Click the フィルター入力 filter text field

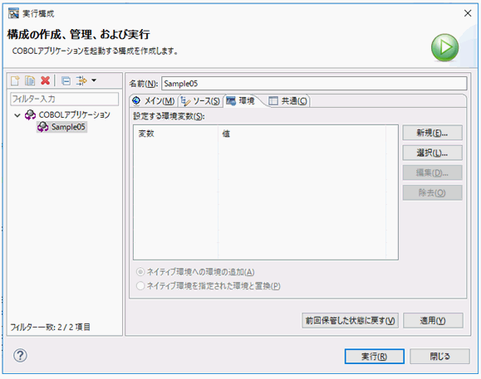coord(65,99)
